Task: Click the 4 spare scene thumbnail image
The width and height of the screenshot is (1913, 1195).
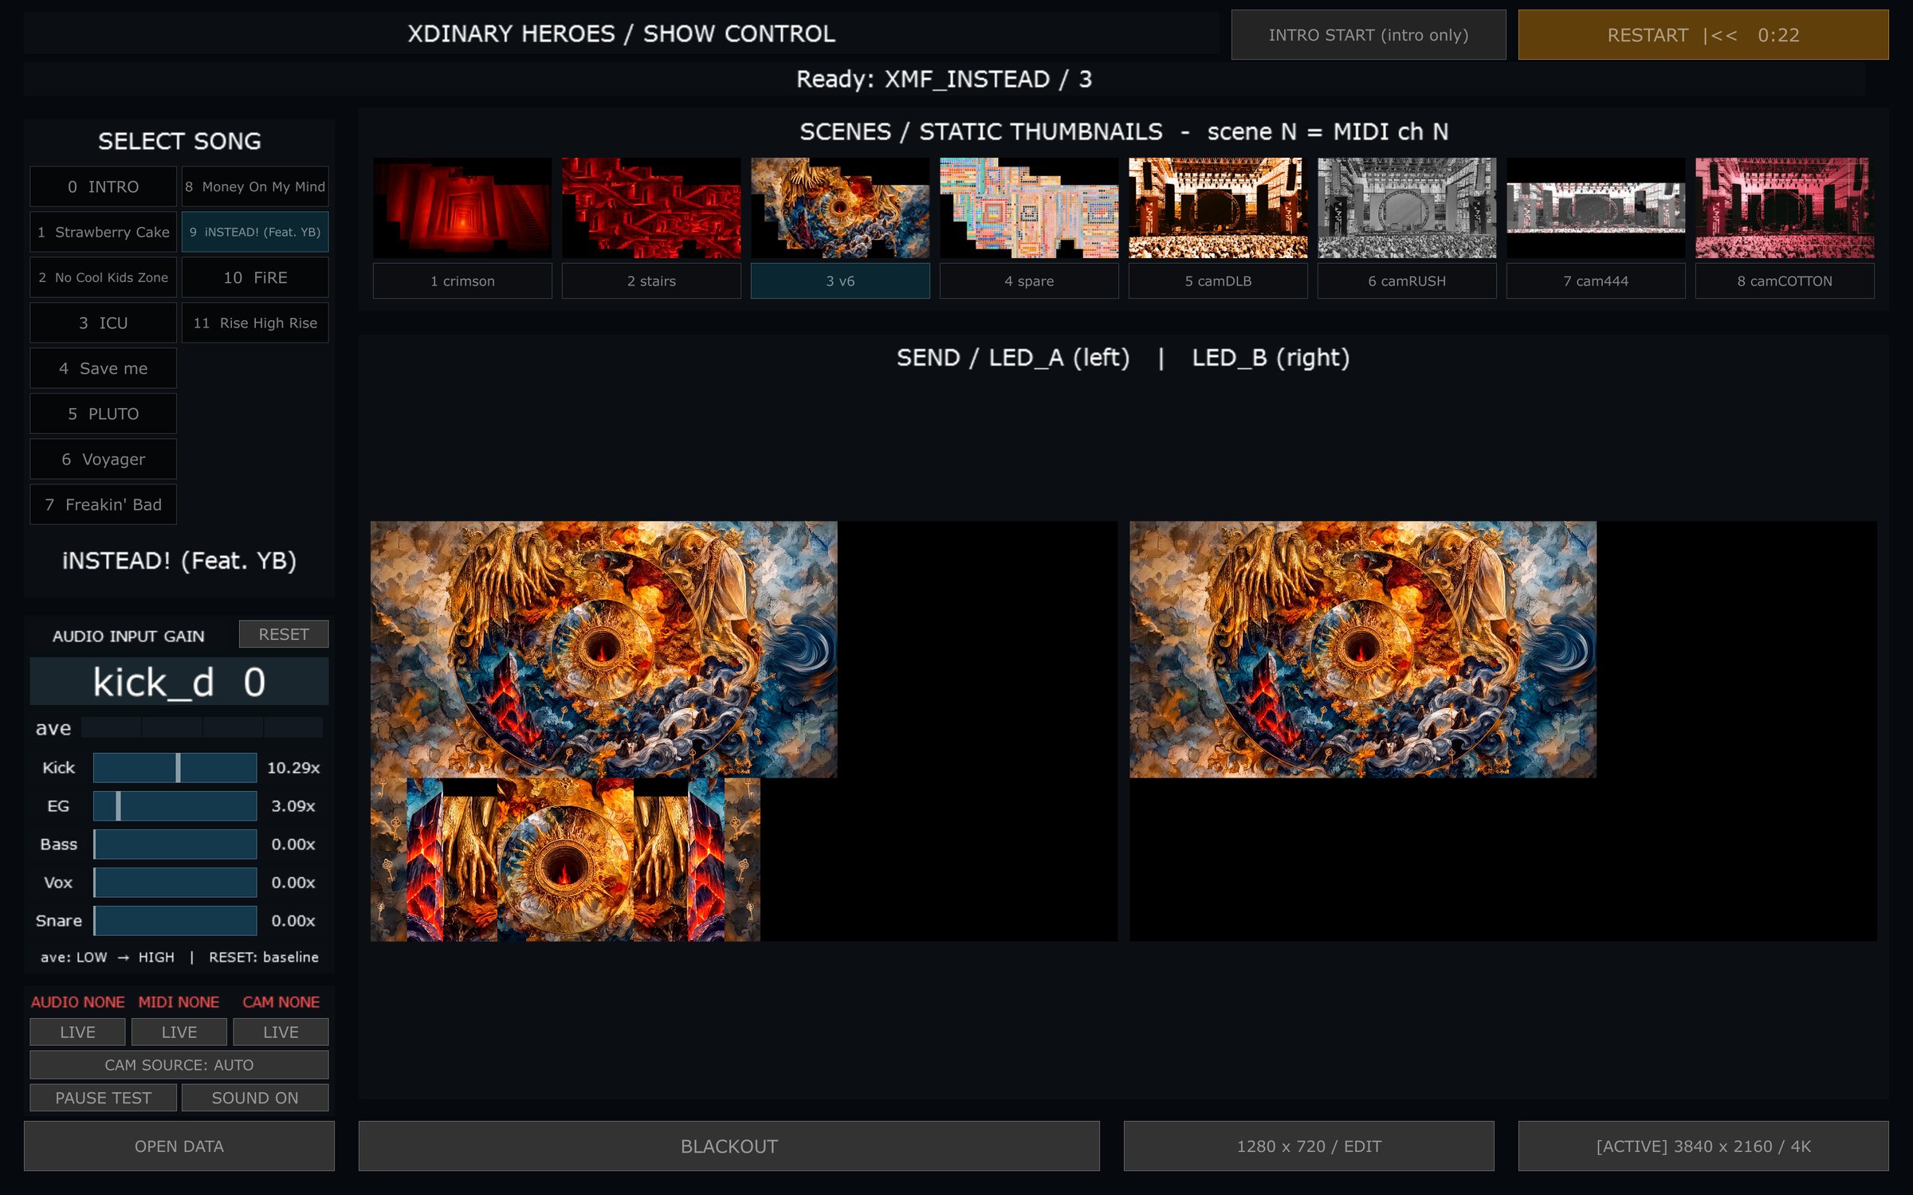Action: [1029, 208]
